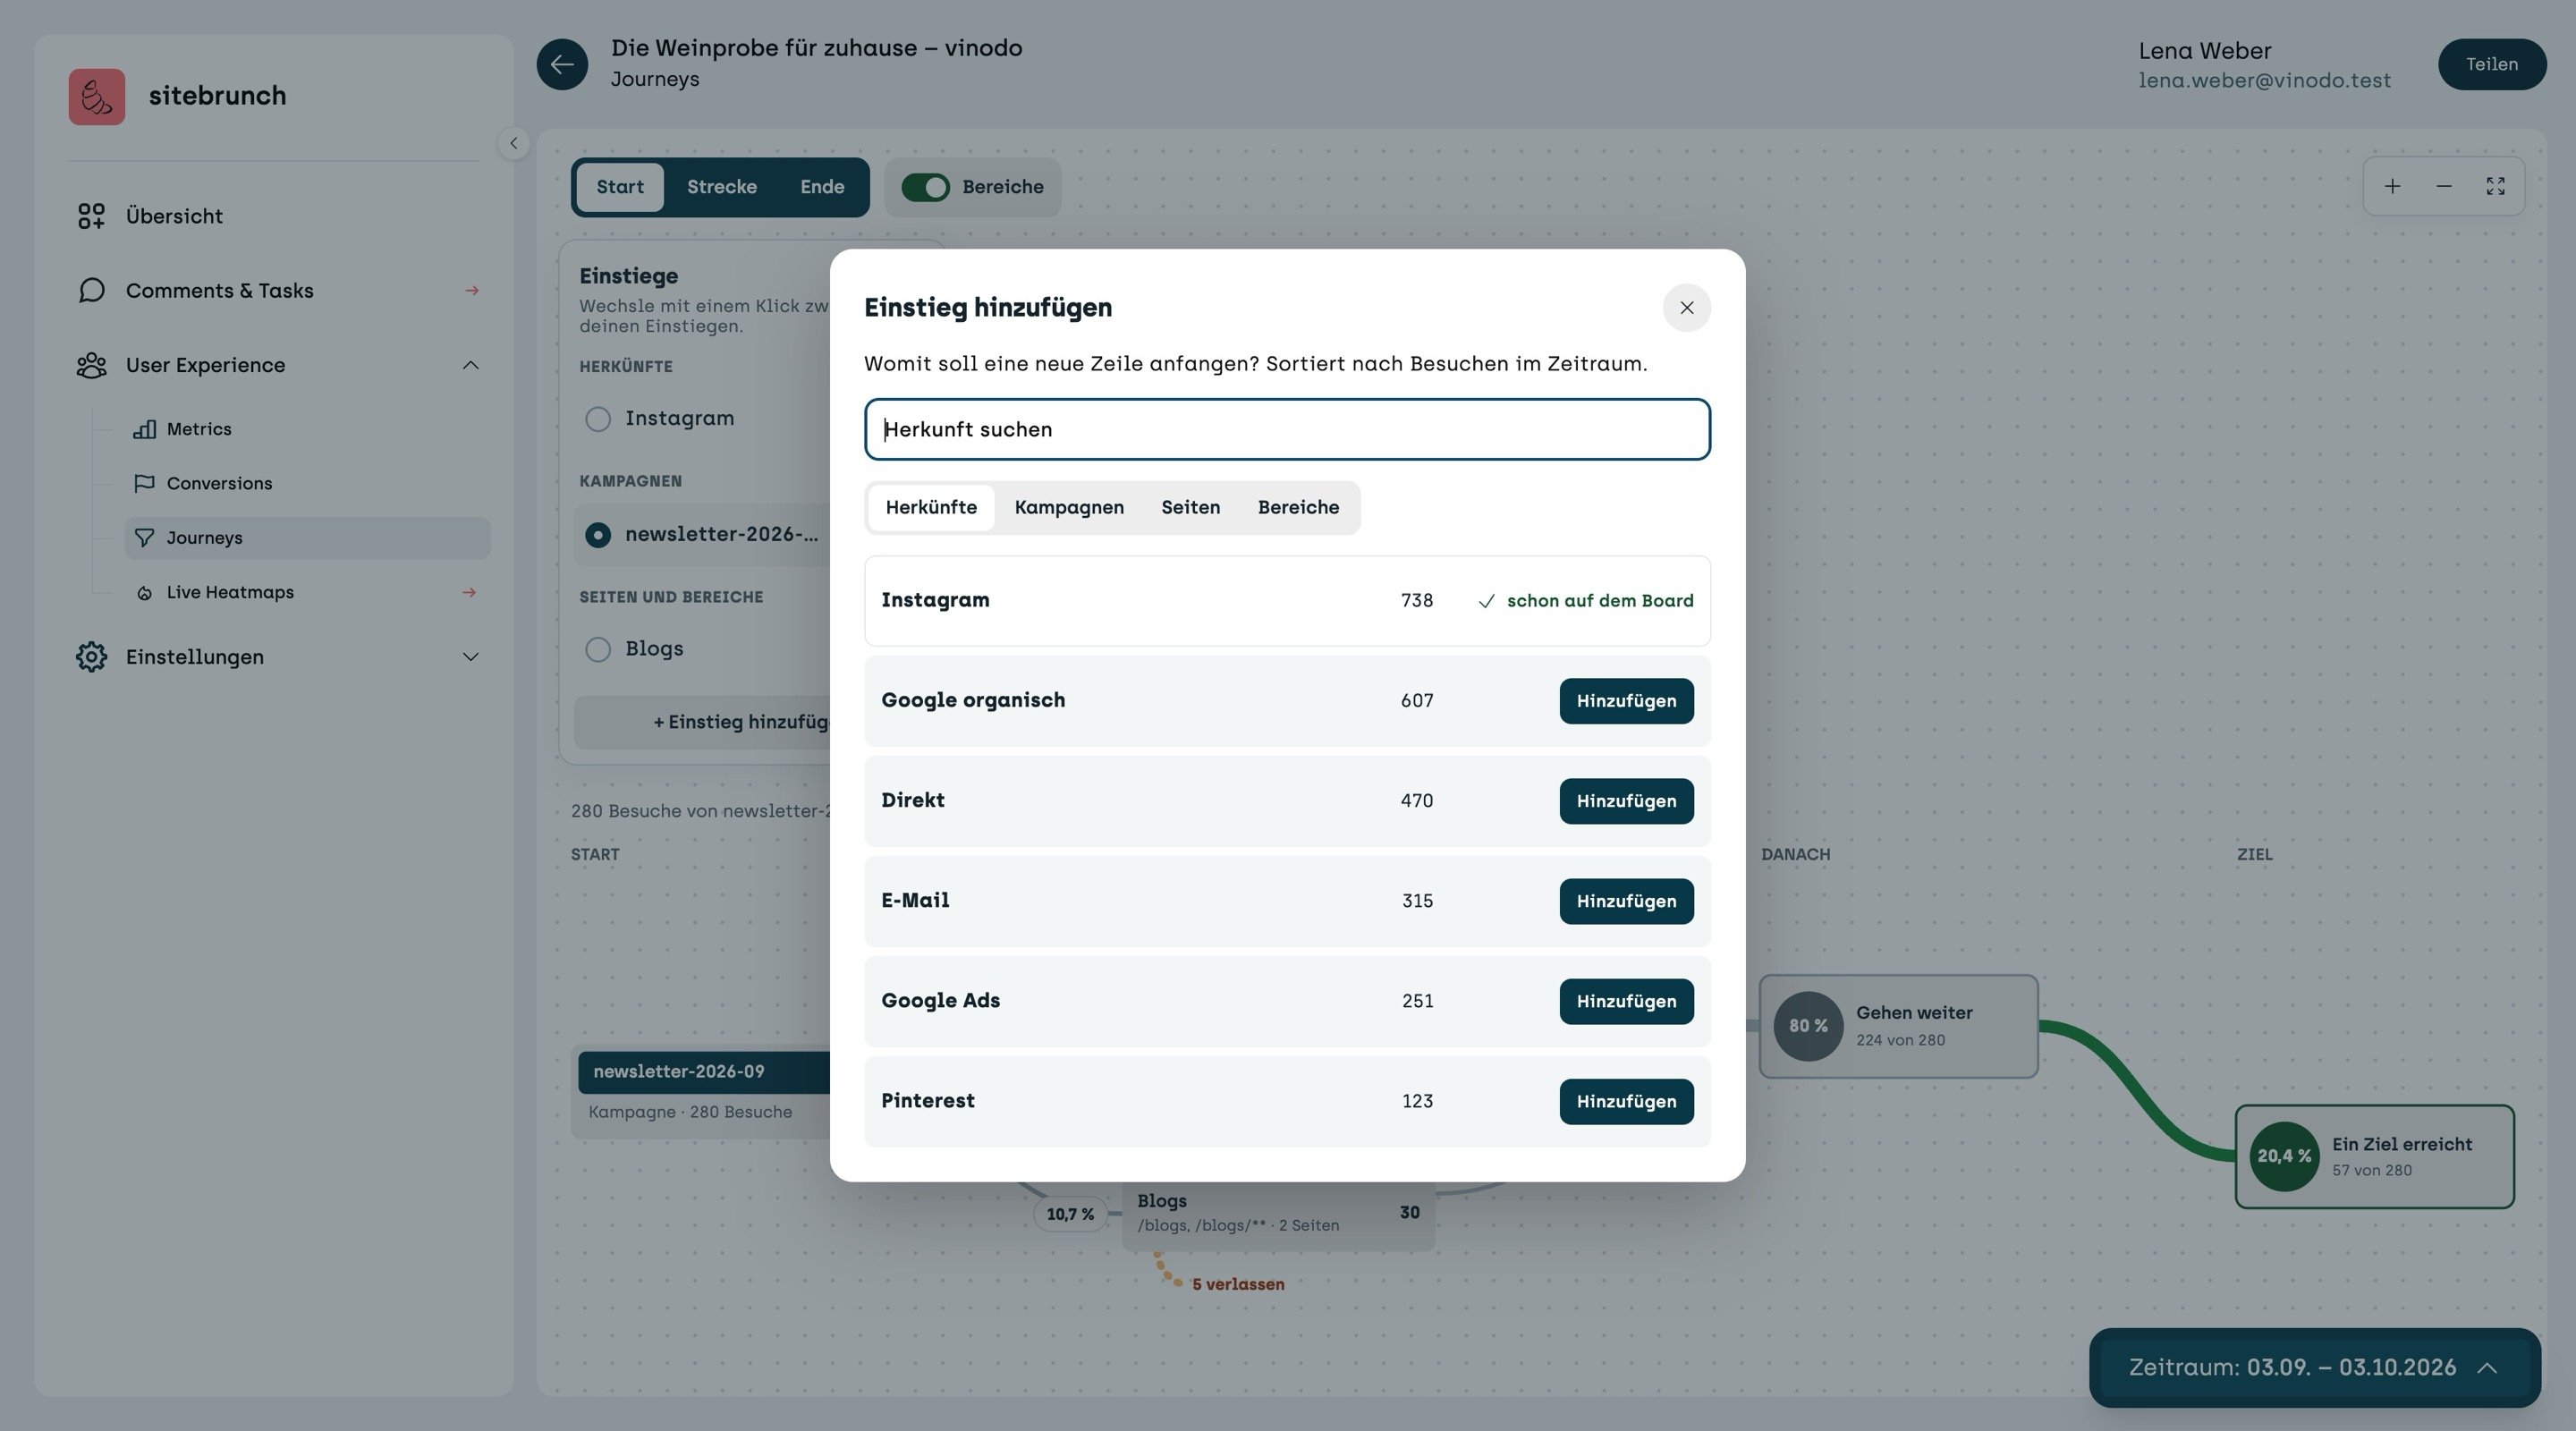Collapse the sidebar with the chevron handle
This screenshot has width=2576, height=1431.
pyautogui.click(x=513, y=143)
